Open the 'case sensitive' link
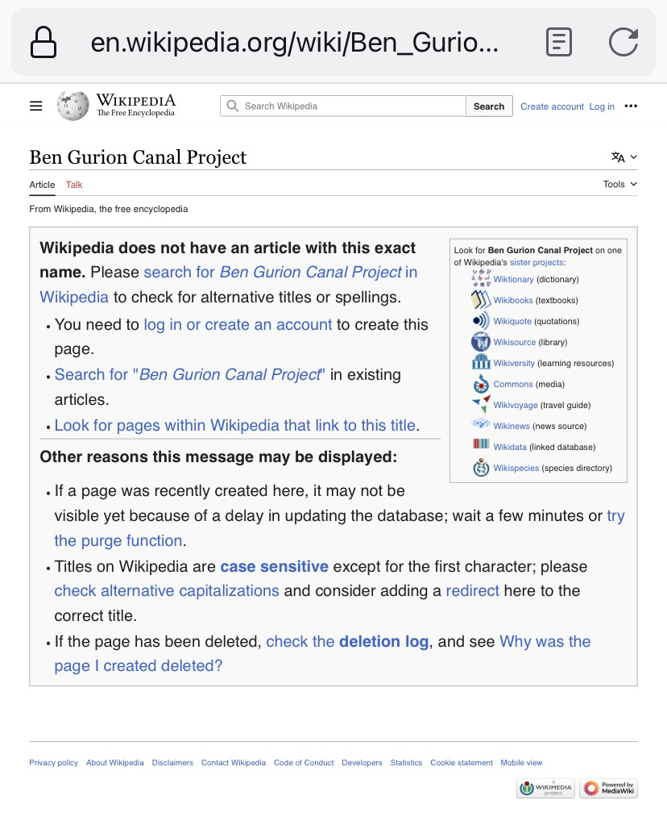The height and width of the screenshot is (821, 667). click(274, 566)
